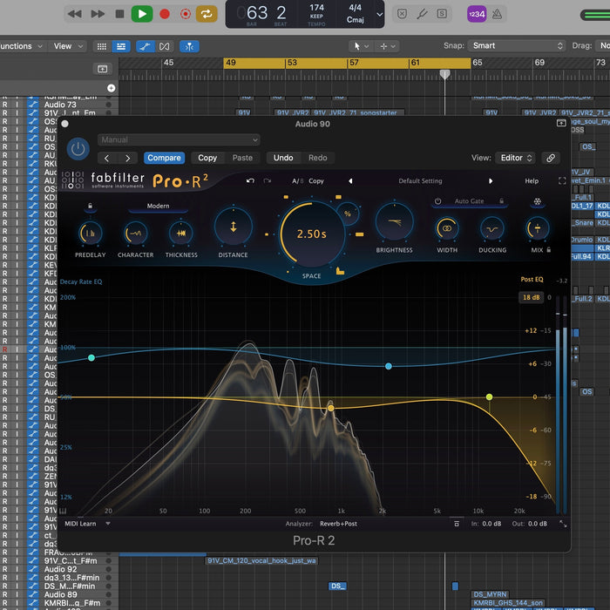Screen dimensions: 610x610
Task: Click the grid view icon
Action: 102,47
